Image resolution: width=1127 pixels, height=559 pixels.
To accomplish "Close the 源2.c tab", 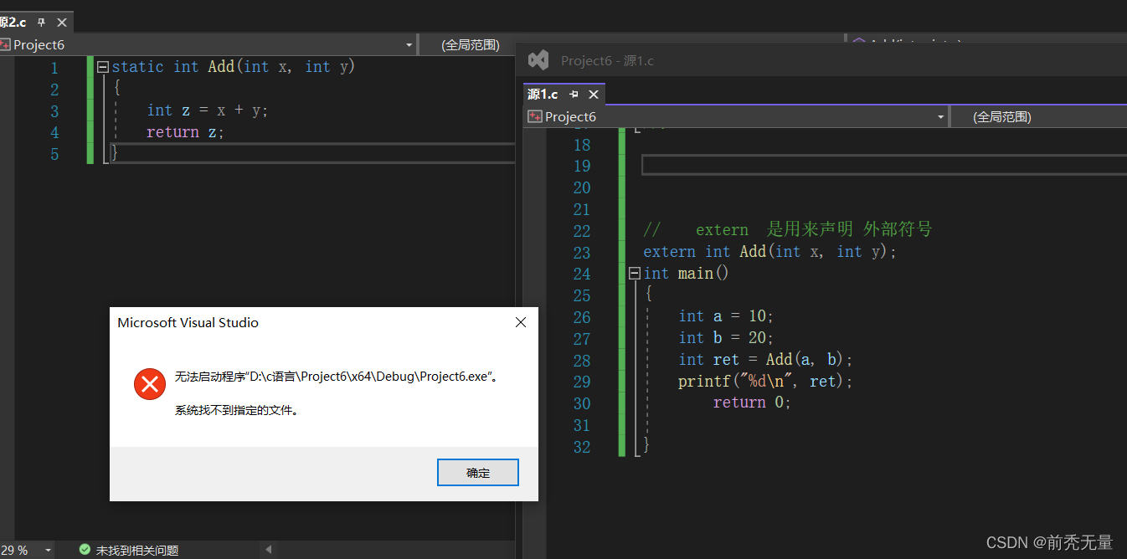I will tap(62, 23).
